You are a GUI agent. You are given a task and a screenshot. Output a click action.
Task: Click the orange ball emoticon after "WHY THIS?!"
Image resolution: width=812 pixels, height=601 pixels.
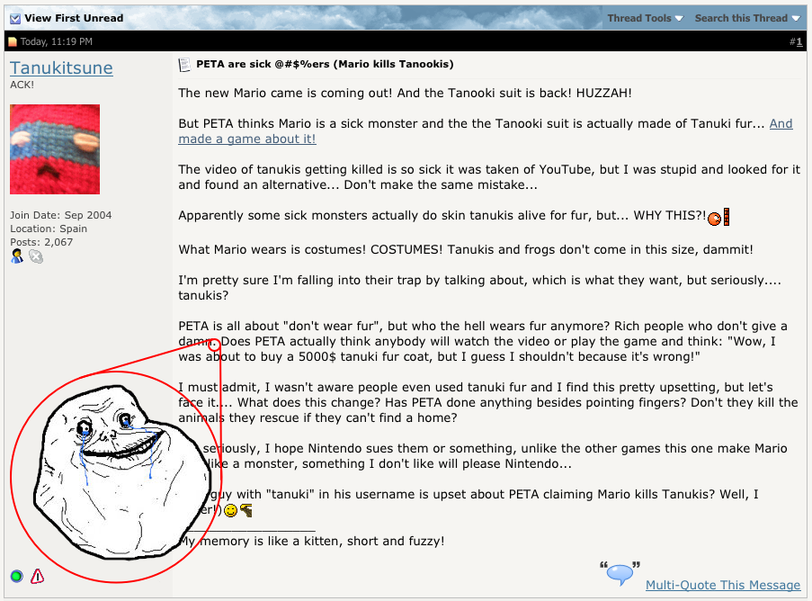coord(715,219)
